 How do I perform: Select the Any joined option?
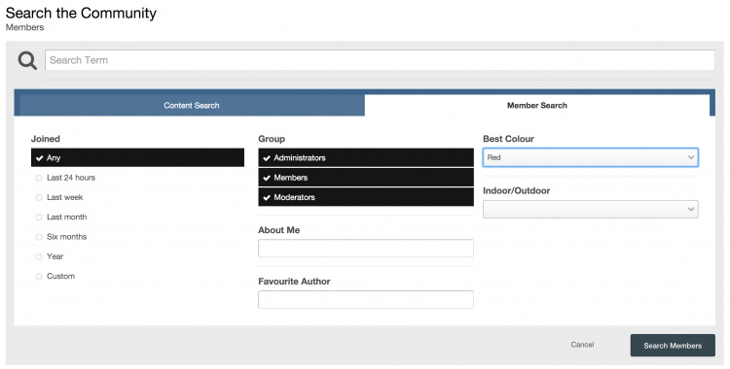point(137,157)
